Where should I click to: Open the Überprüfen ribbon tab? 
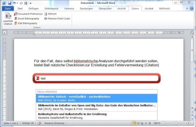(105, 8)
